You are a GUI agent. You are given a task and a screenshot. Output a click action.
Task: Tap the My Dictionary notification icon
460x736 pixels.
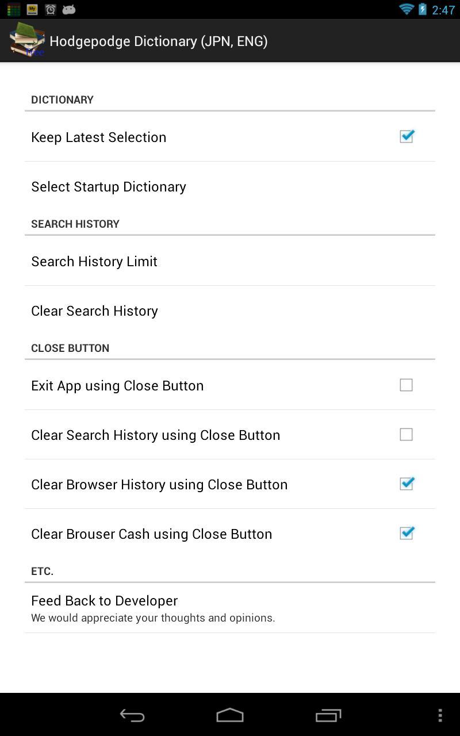[32, 9]
